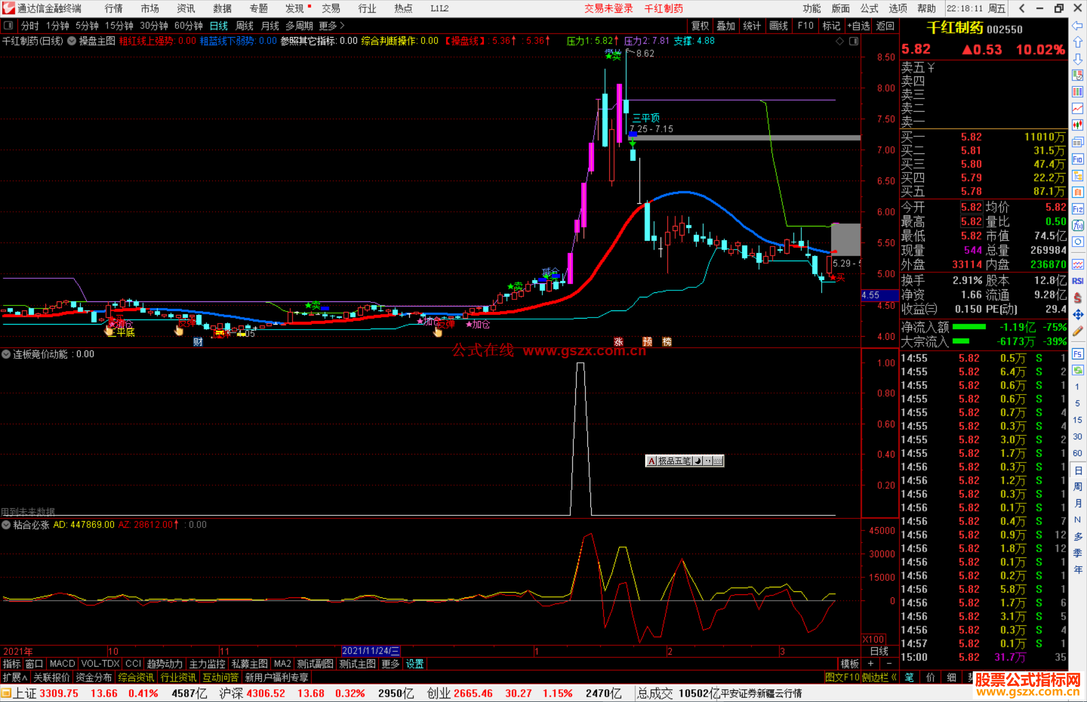Click the +自选 add to watchlist button
This screenshot has width=1087, height=702.
858,26
